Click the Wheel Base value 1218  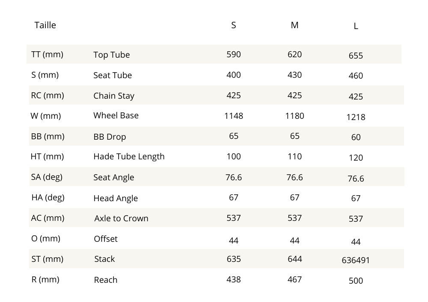pyautogui.click(x=356, y=117)
